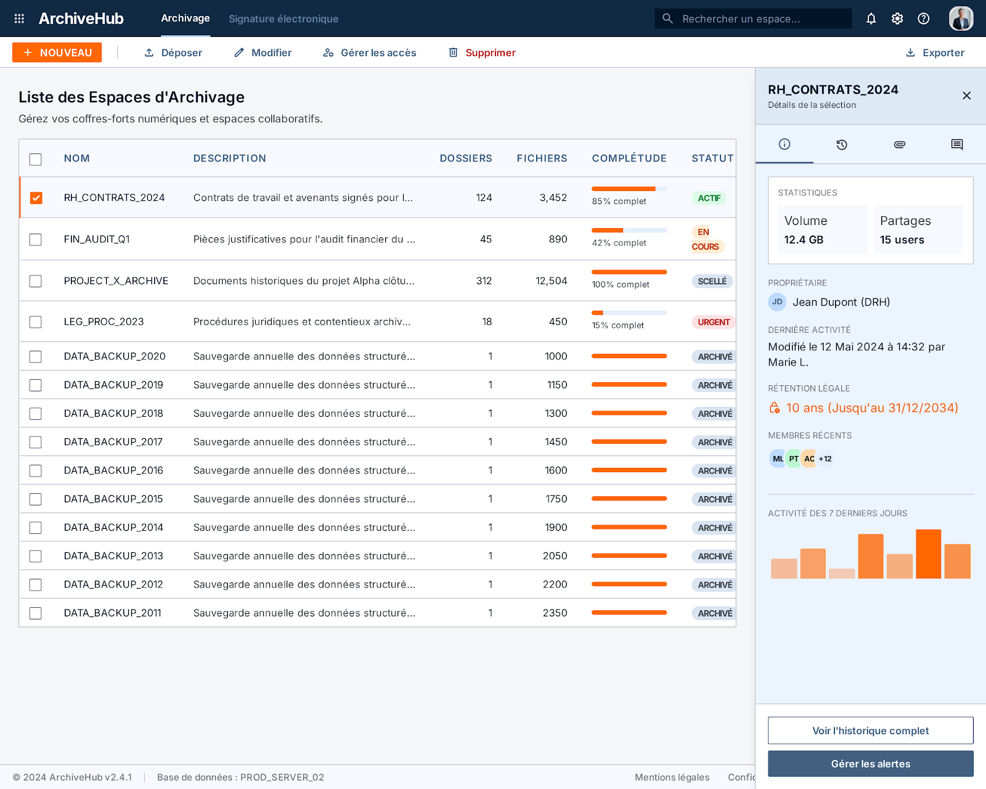Click the 85% complet progress bar
Viewport: 986px width, 789px height.
(x=629, y=189)
